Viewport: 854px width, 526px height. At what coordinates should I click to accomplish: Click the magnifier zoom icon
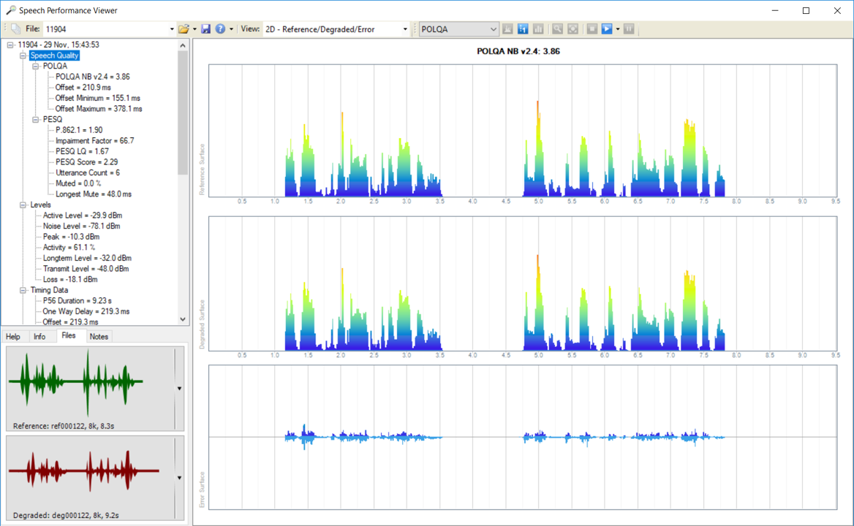pos(558,29)
